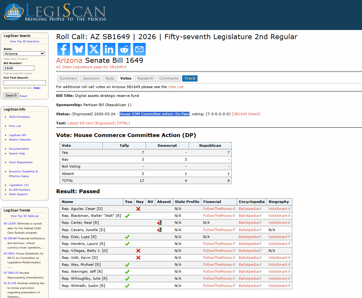Image resolution: width=362 pixels, height=298 pixels.
Task: Open trending bill VA SB489
Action: tap(10, 238)
